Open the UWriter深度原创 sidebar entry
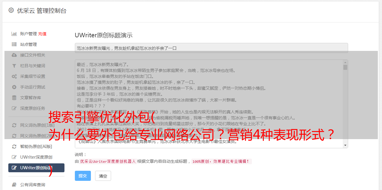This screenshot has height=190, width=382. tap(36, 157)
